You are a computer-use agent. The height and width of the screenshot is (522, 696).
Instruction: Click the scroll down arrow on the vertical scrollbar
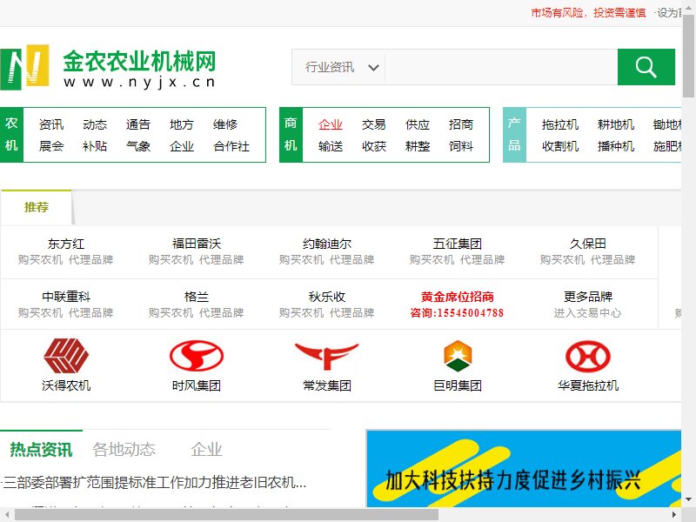688,499
